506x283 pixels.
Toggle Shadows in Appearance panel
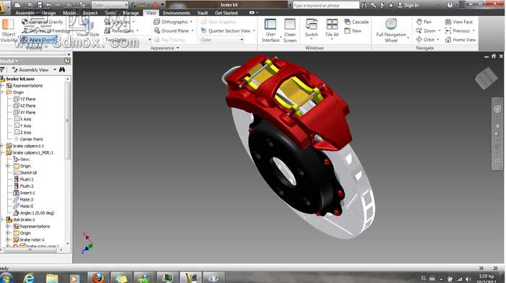[x=117, y=22]
